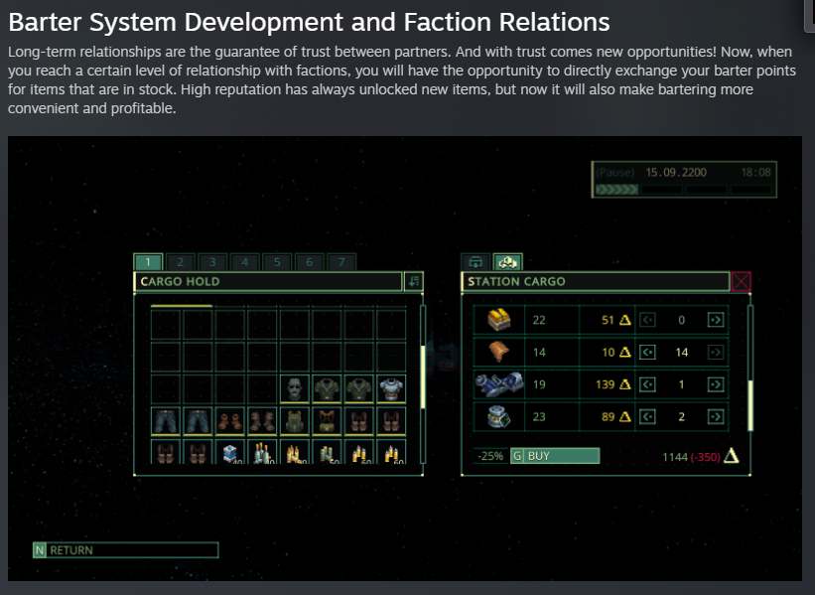Select the blue engine part in station cargo

click(499, 384)
